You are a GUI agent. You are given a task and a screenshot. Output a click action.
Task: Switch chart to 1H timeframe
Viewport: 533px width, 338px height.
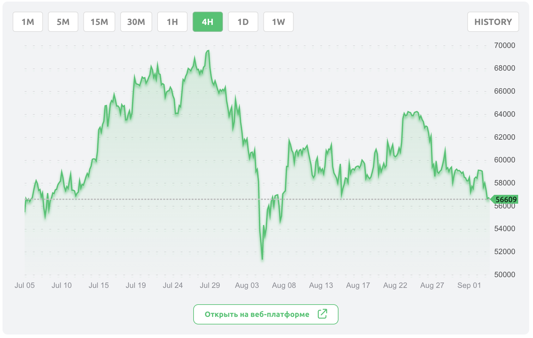(x=172, y=22)
